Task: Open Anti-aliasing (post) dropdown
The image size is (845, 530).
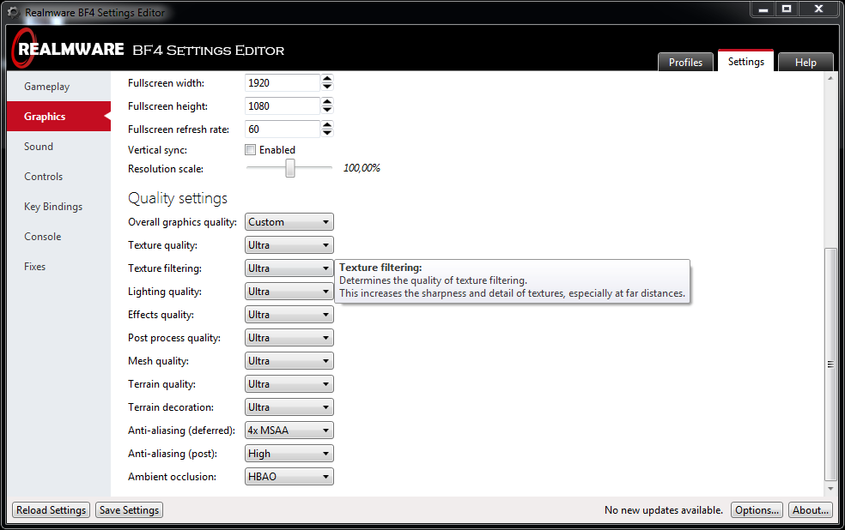Action: click(289, 453)
